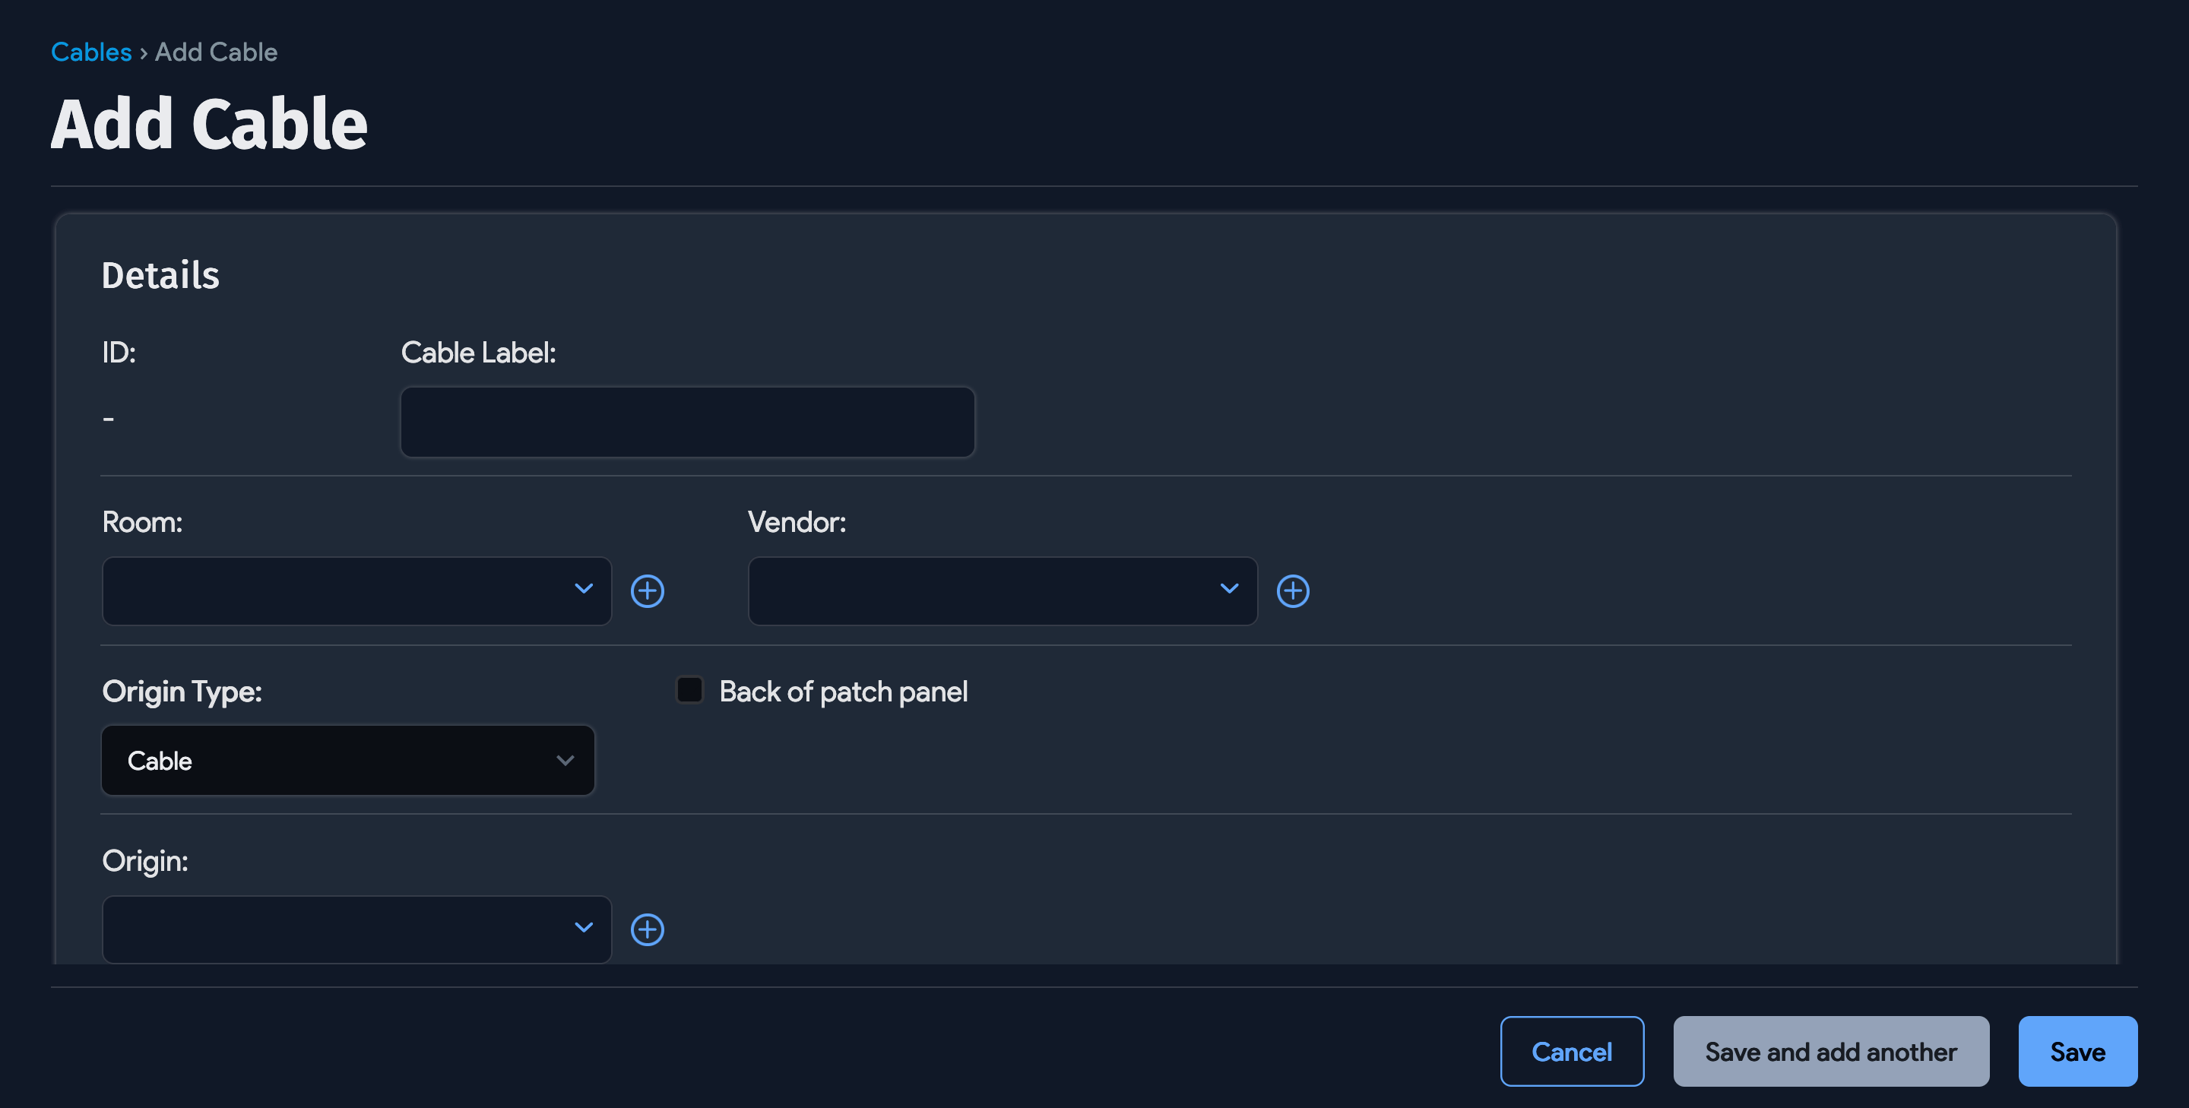Image resolution: width=2189 pixels, height=1108 pixels.
Task: Click the 'Cable Label:' field label
Action: pyautogui.click(x=477, y=353)
